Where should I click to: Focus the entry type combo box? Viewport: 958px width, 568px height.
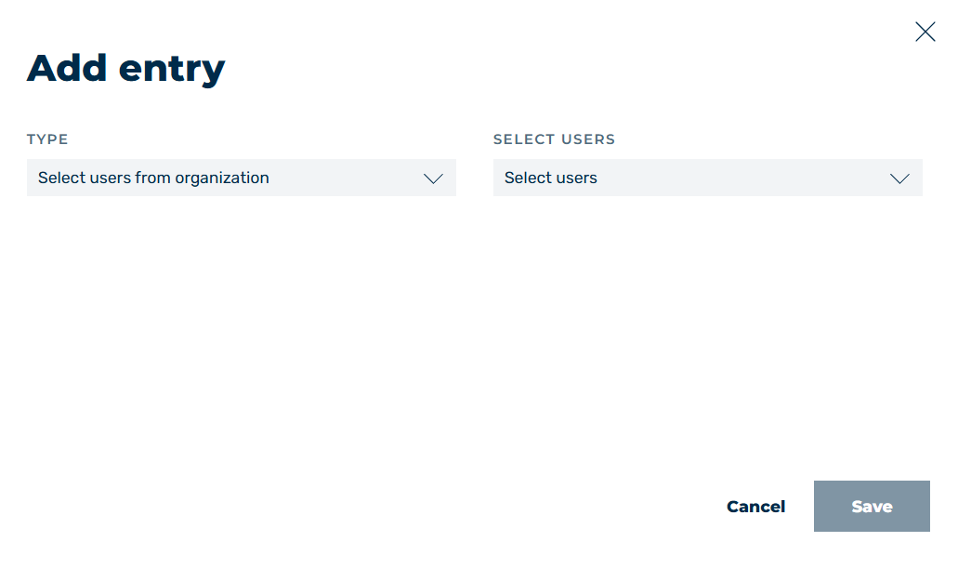[x=242, y=178]
